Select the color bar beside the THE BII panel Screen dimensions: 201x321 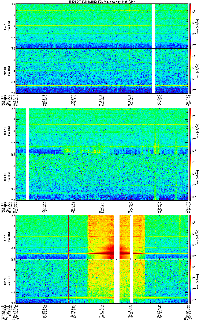(190, 281)
